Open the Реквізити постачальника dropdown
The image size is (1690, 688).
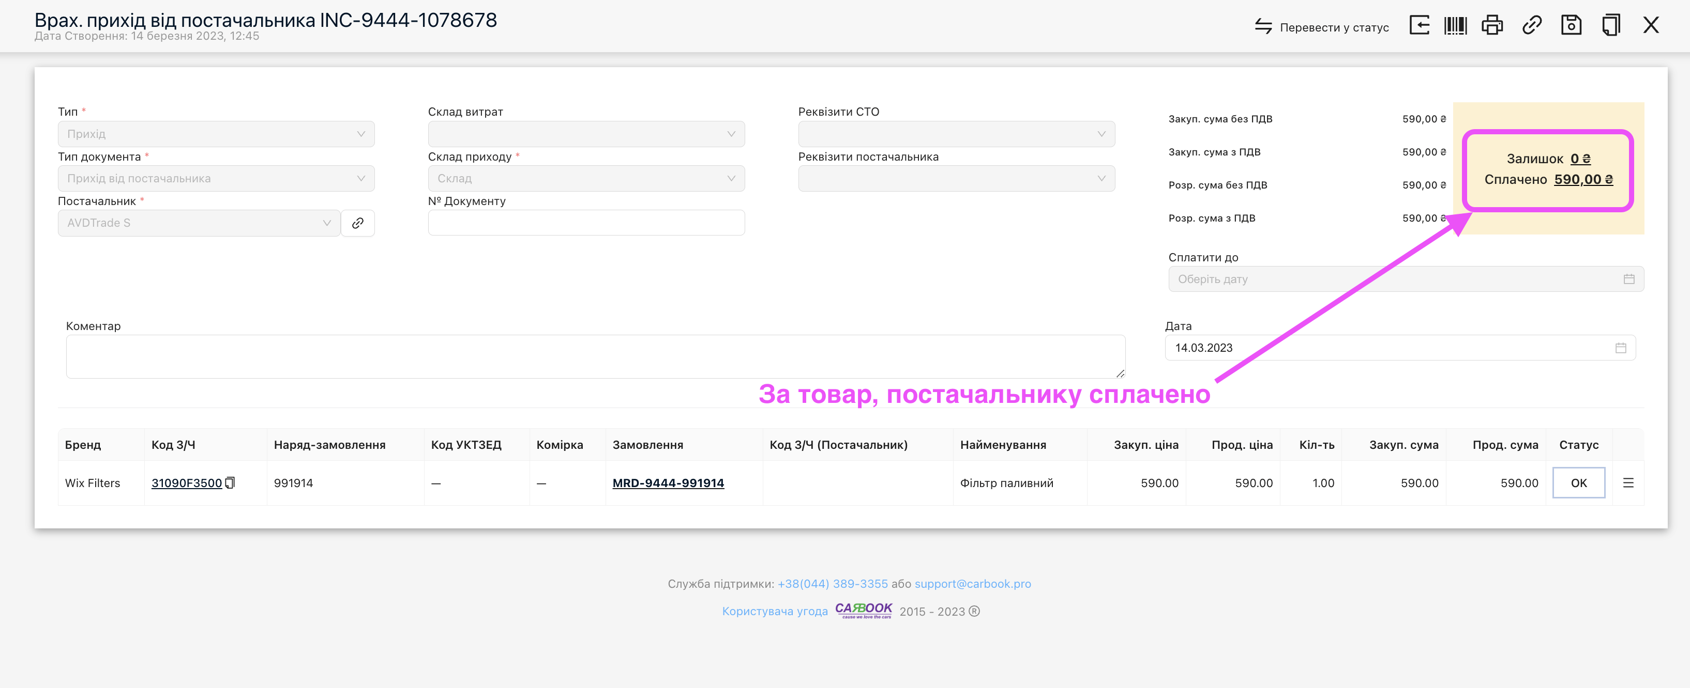coord(956,178)
